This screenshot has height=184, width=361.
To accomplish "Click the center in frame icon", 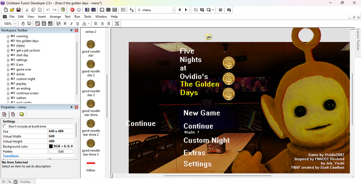I will pos(117,24).
